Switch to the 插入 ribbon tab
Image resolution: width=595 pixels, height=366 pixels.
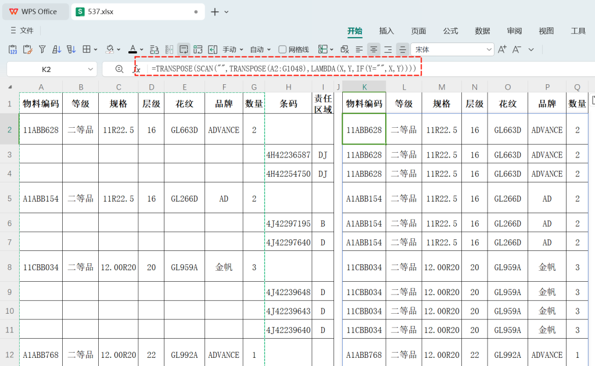(386, 31)
